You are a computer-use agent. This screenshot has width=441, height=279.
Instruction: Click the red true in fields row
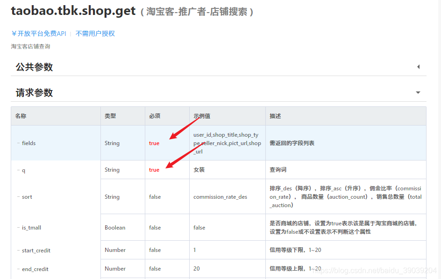click(x=154, y=143)
